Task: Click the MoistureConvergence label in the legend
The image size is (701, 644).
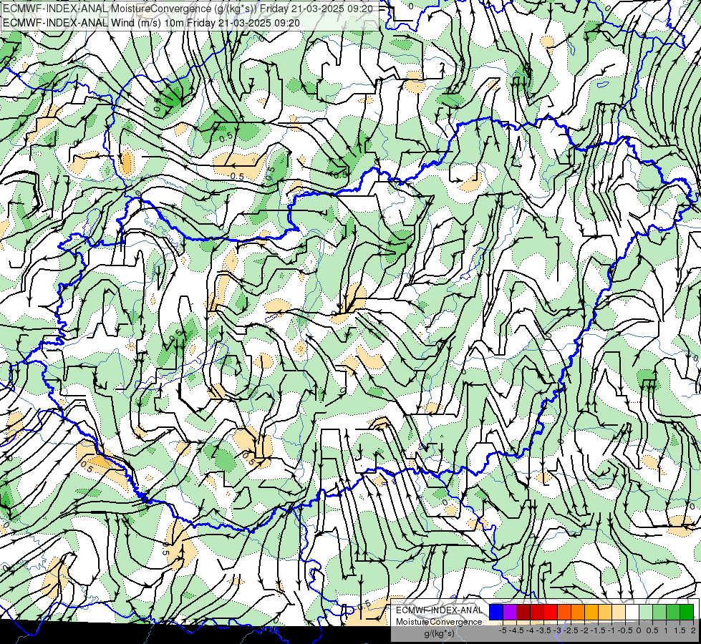Action: [x=439, y=622]
